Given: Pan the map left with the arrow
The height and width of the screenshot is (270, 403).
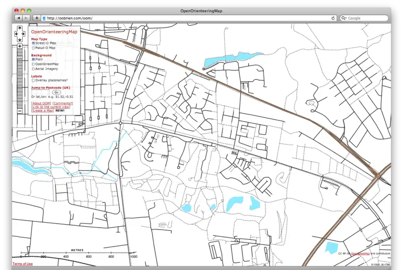Looking at the screenshot, I should tap(16, 34).
